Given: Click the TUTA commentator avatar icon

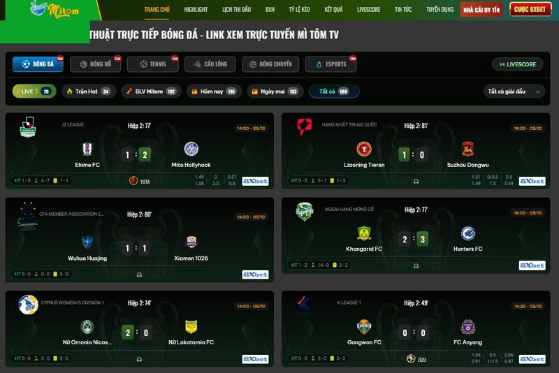Looking at the screenshot, I should click(x=133, y=181).
